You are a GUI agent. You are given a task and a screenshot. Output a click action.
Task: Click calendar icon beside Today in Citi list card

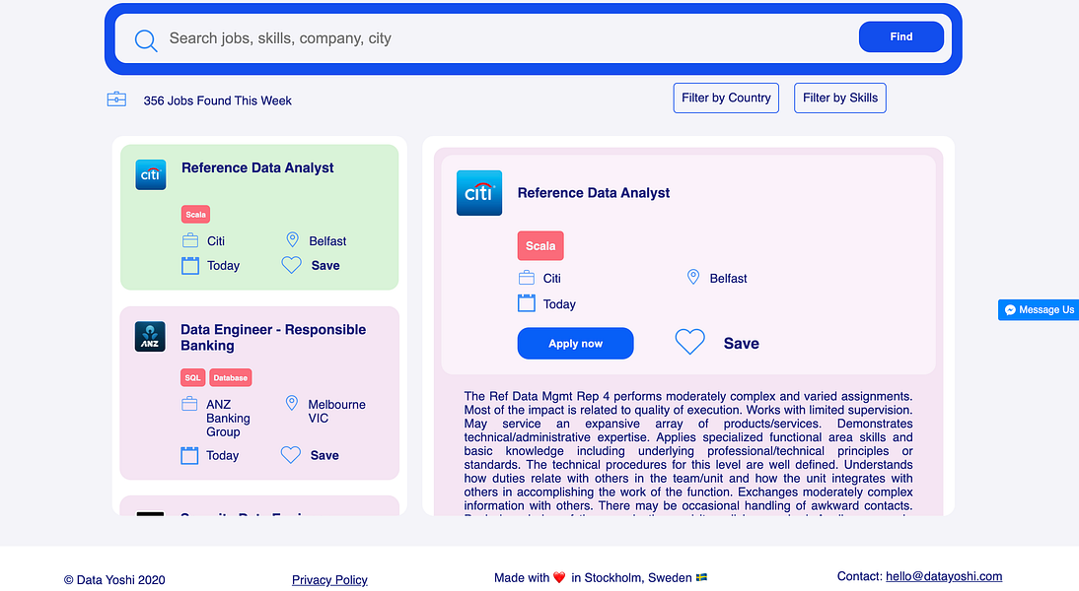pos(190,265)
